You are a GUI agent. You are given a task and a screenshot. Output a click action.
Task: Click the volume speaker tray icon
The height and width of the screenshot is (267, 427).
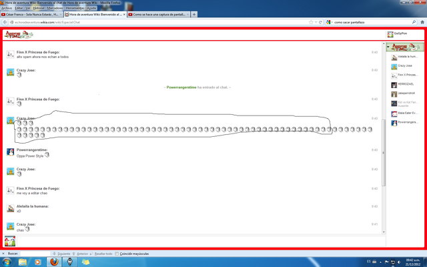pos(399,262)
